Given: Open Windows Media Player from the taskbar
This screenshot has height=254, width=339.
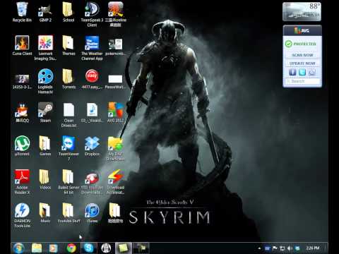Looking at the screenshot, I should (54, 248).
